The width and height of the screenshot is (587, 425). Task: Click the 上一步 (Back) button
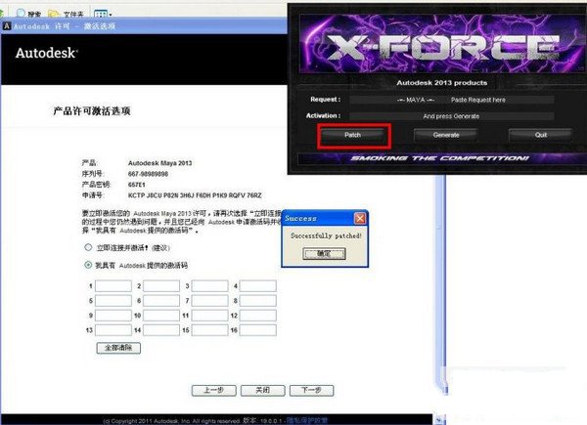pos(213,390)
